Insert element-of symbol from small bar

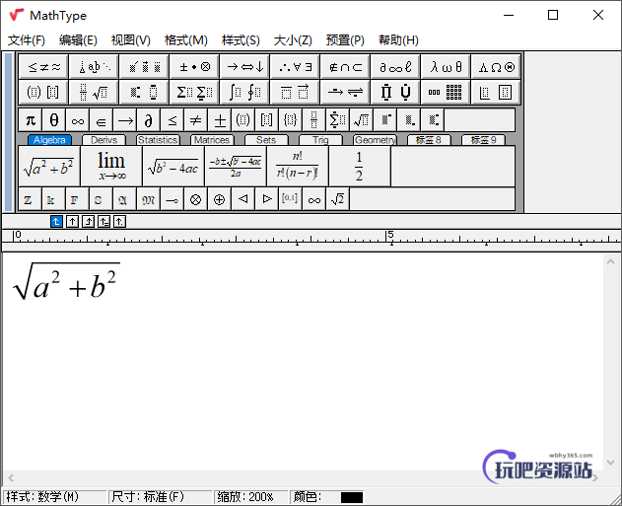[102, 120]
